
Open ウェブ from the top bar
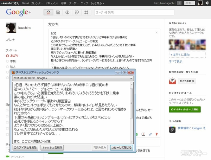pyautogui.click(x=84, y=3)
